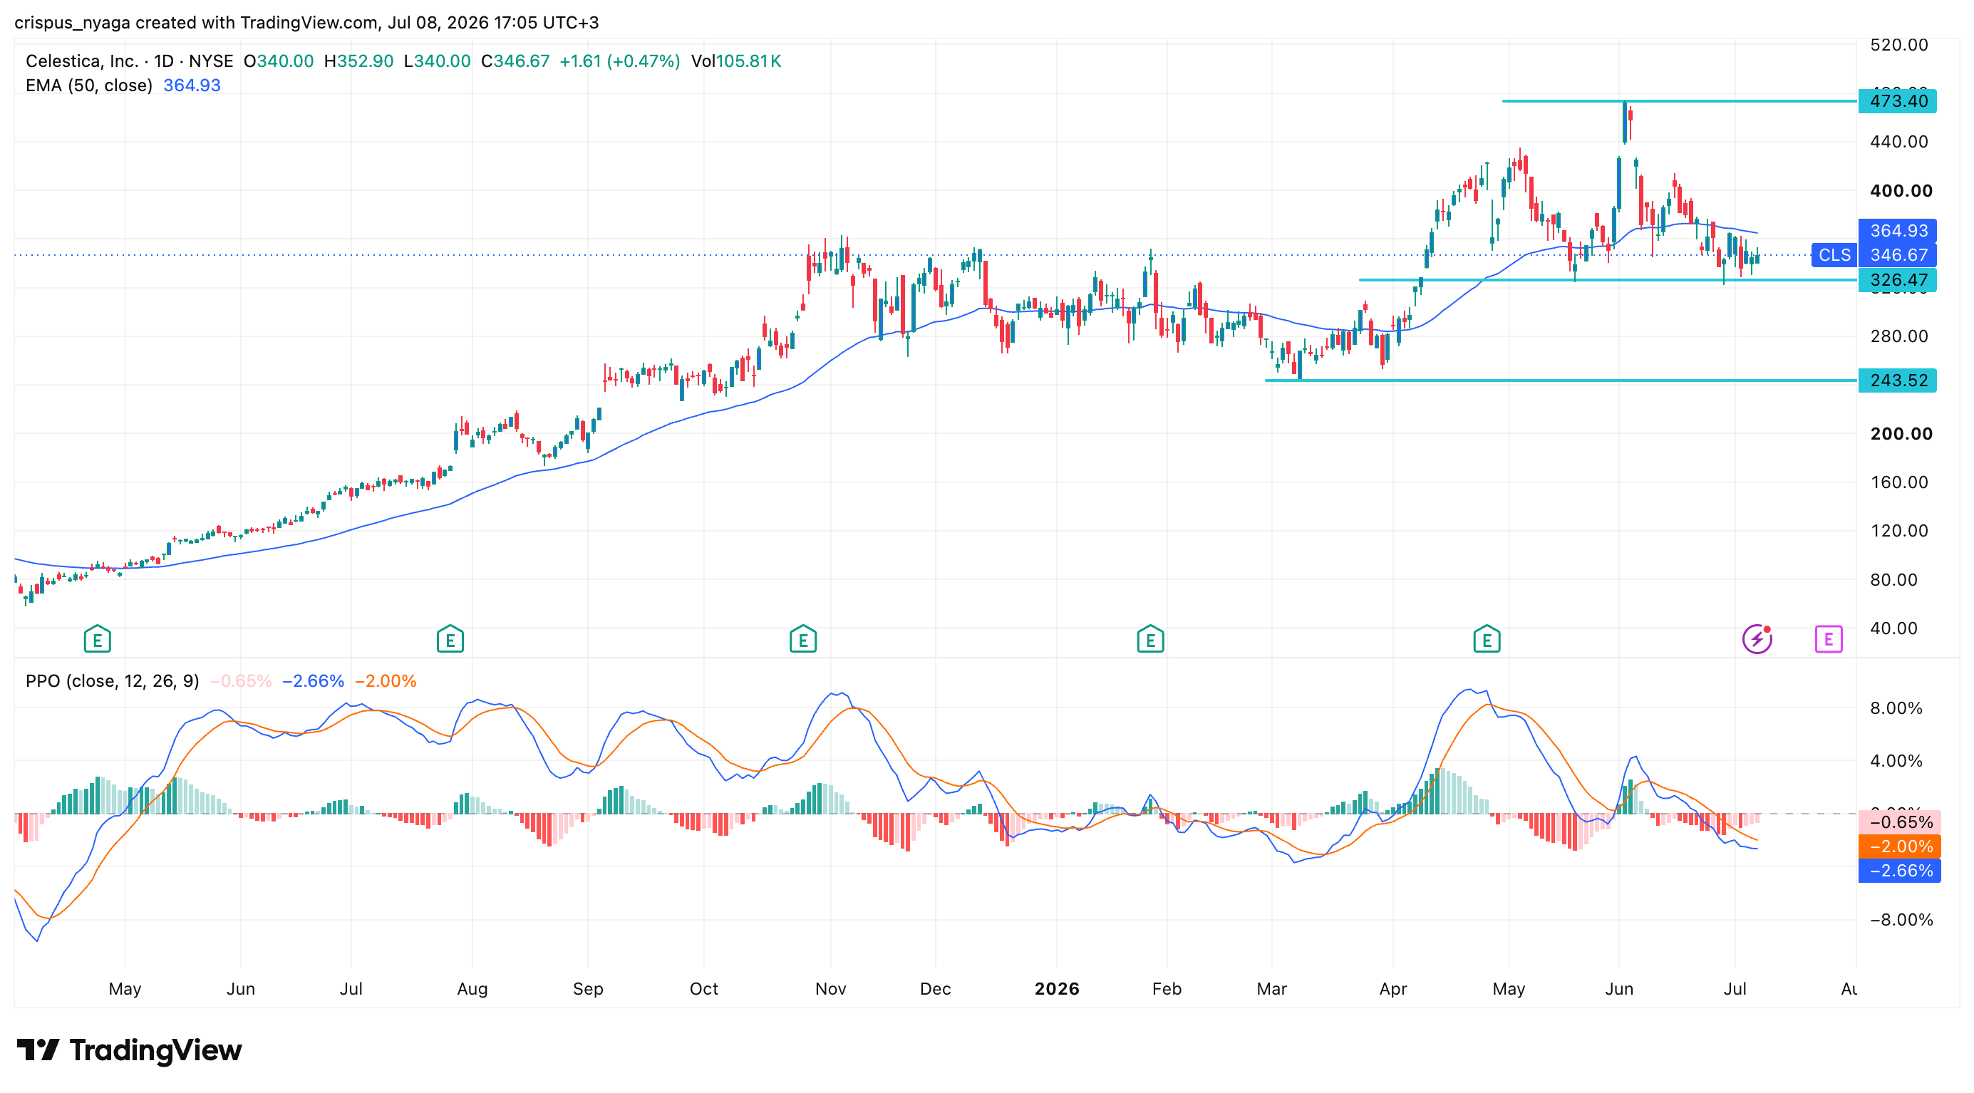Click the Nov label on time axis

pyautogui.click(x=831, y=989)
